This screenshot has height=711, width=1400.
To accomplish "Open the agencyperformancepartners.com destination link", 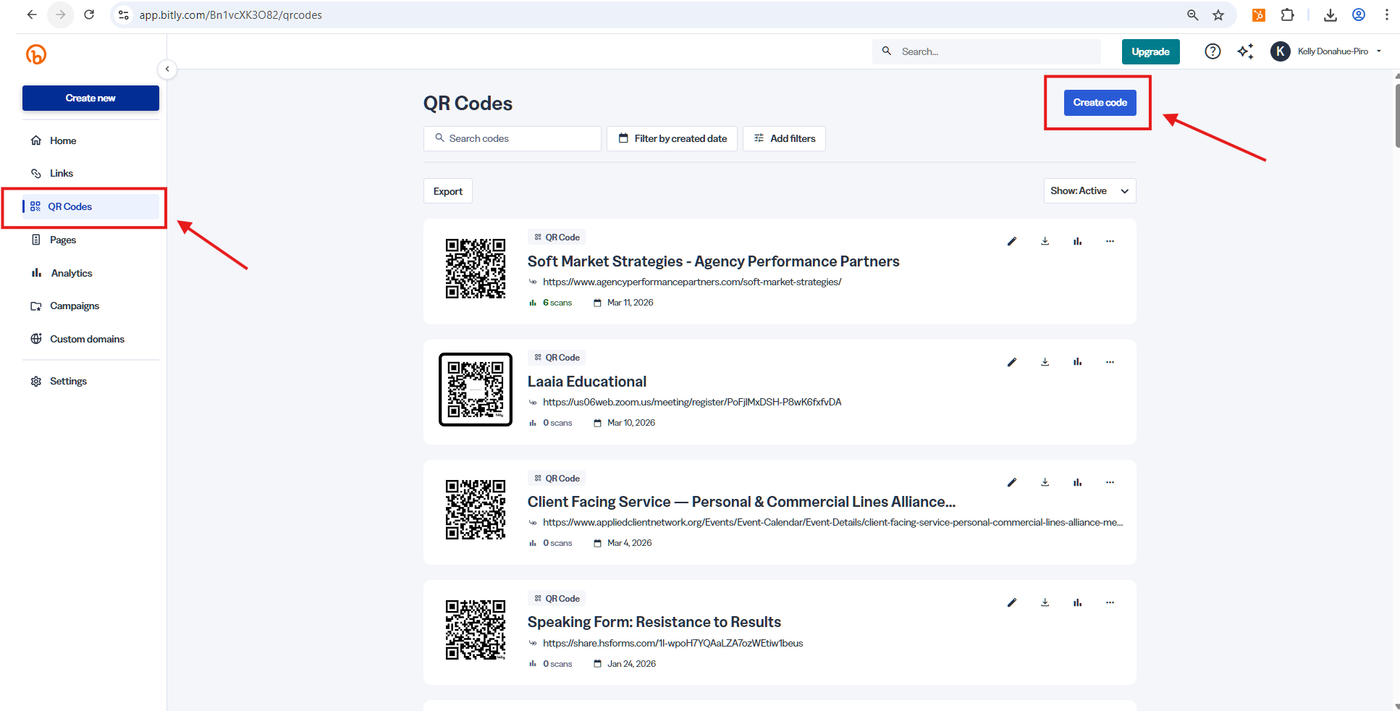I will pos(691,282).
